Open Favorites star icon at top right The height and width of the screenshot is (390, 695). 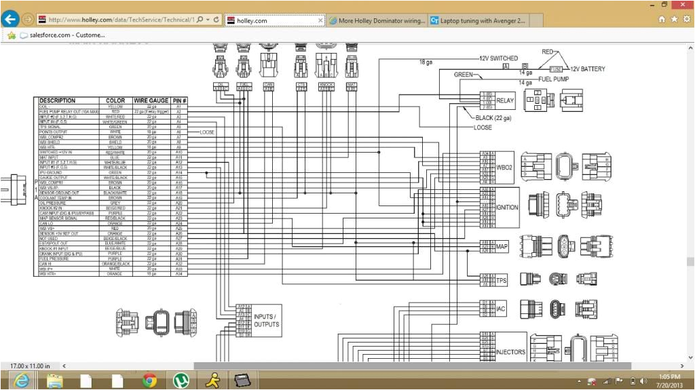(x=674, y=20)
